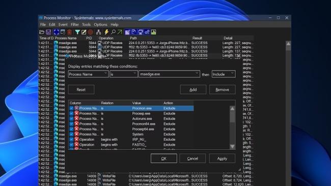This screenshot has width=331, height=186.
Task: Open the Filter menu
Action: coord(75,24)
